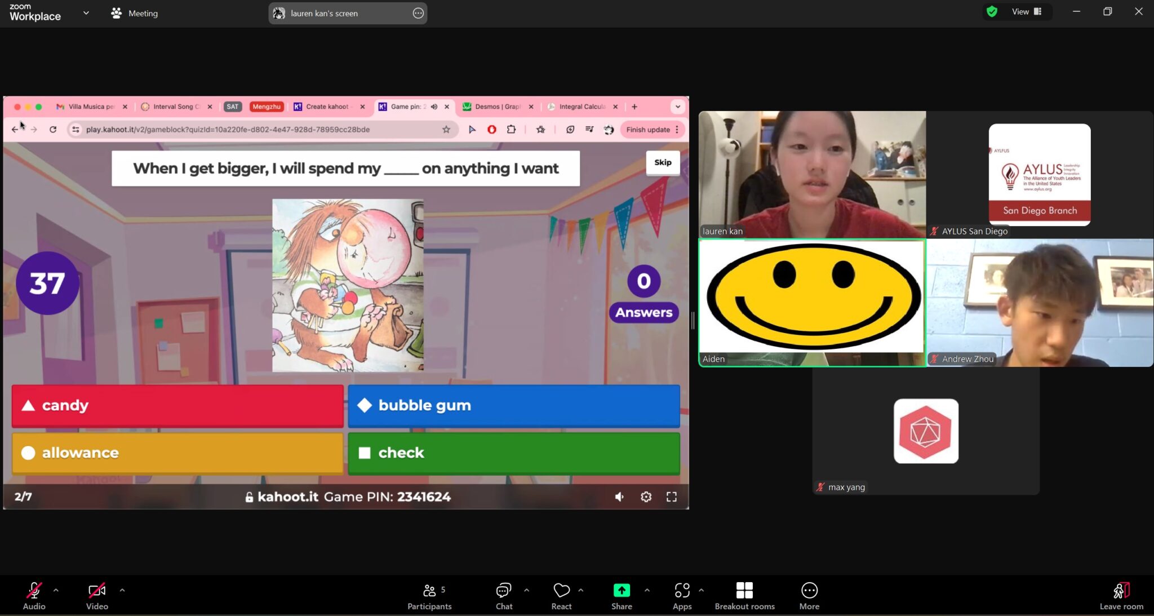Reload the Kahoot page
Image resolution: width=1154 pixels, height=616 pixels.
coord(53,130)
